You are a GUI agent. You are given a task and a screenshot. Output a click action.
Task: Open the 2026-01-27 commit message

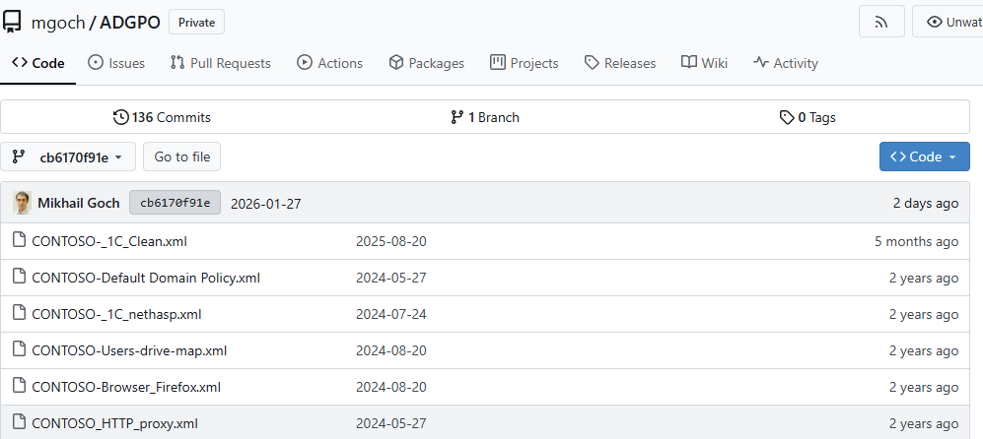[266, 204]
